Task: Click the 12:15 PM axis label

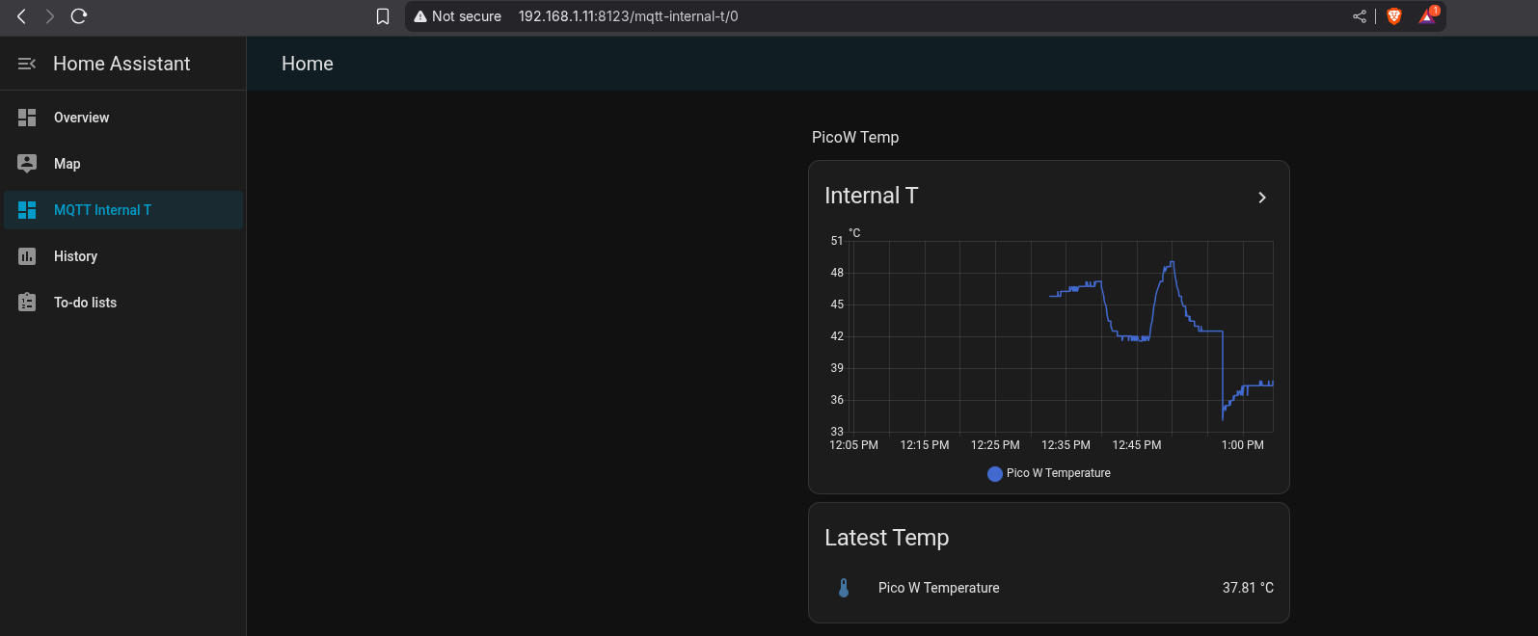Action: pos(925,445)
